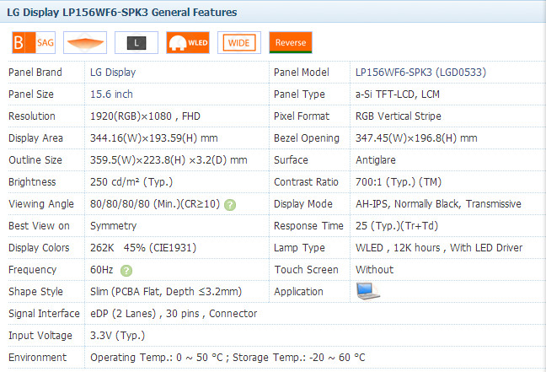Screen dimensions: 546x372
Task: Click the Resolution label
Action: [32, 116]
